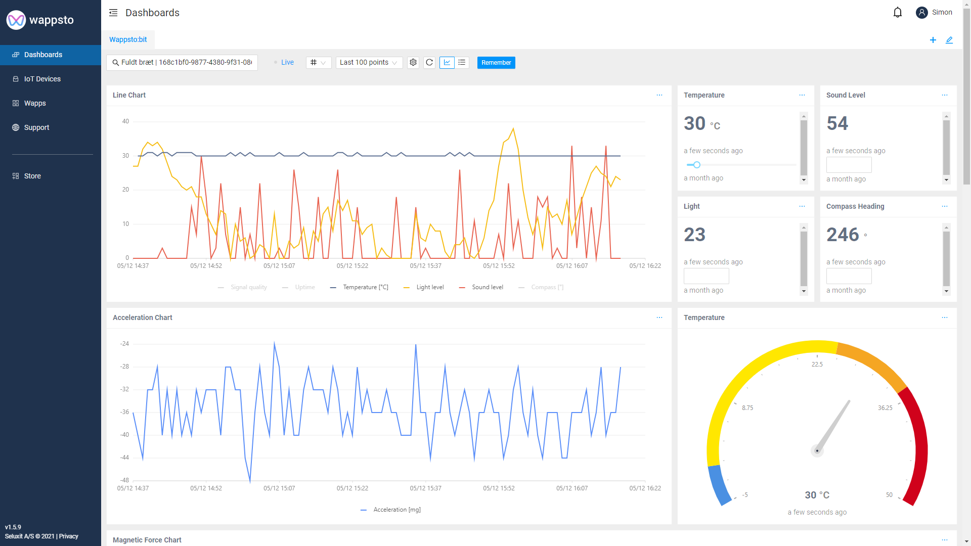Open the hash type dropdown
The image size is (971, 546).
click(x=318, y=62)
